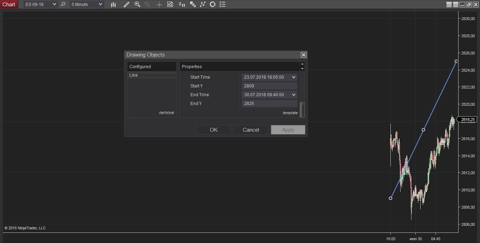Click the remove link
480x243 pixels.
167,113
